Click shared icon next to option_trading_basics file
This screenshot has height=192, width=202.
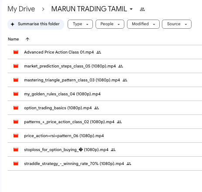click(x=96, y=108)
